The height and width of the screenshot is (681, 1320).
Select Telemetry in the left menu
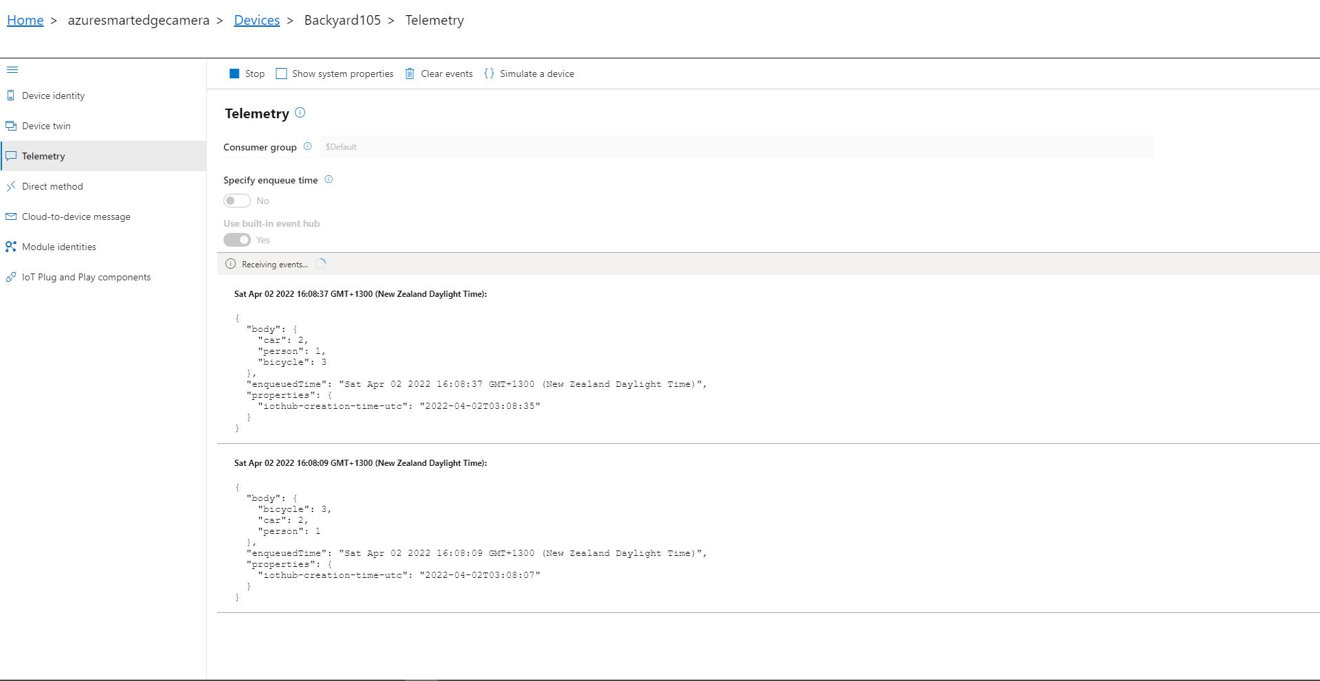click(x=43, y=156)
